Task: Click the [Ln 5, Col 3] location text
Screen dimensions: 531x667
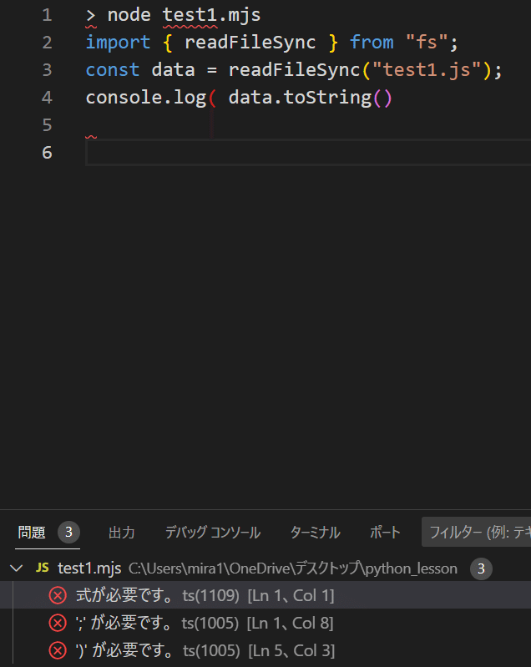Action: (x=291, y=650)
